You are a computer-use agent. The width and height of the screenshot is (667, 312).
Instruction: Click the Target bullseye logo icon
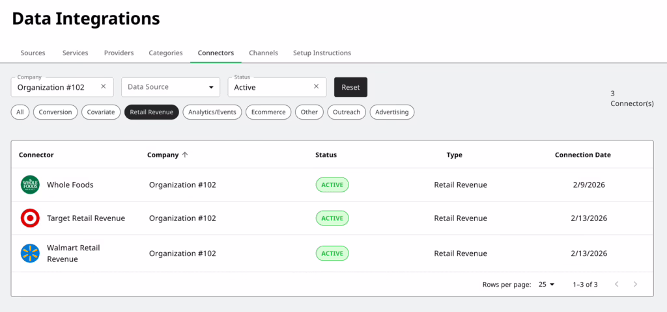tap(30, 218)
